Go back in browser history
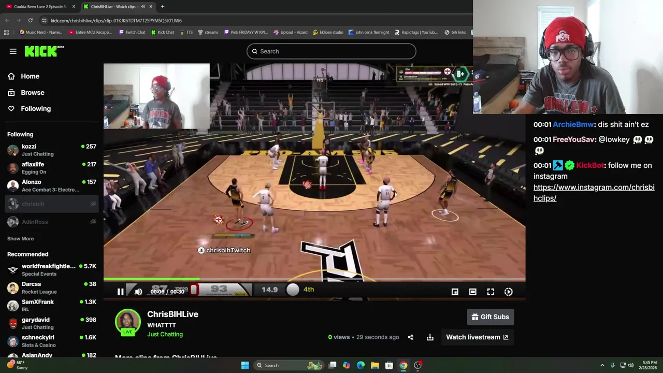Viewport: 663px width, 373px height. (x=7, y=20)
